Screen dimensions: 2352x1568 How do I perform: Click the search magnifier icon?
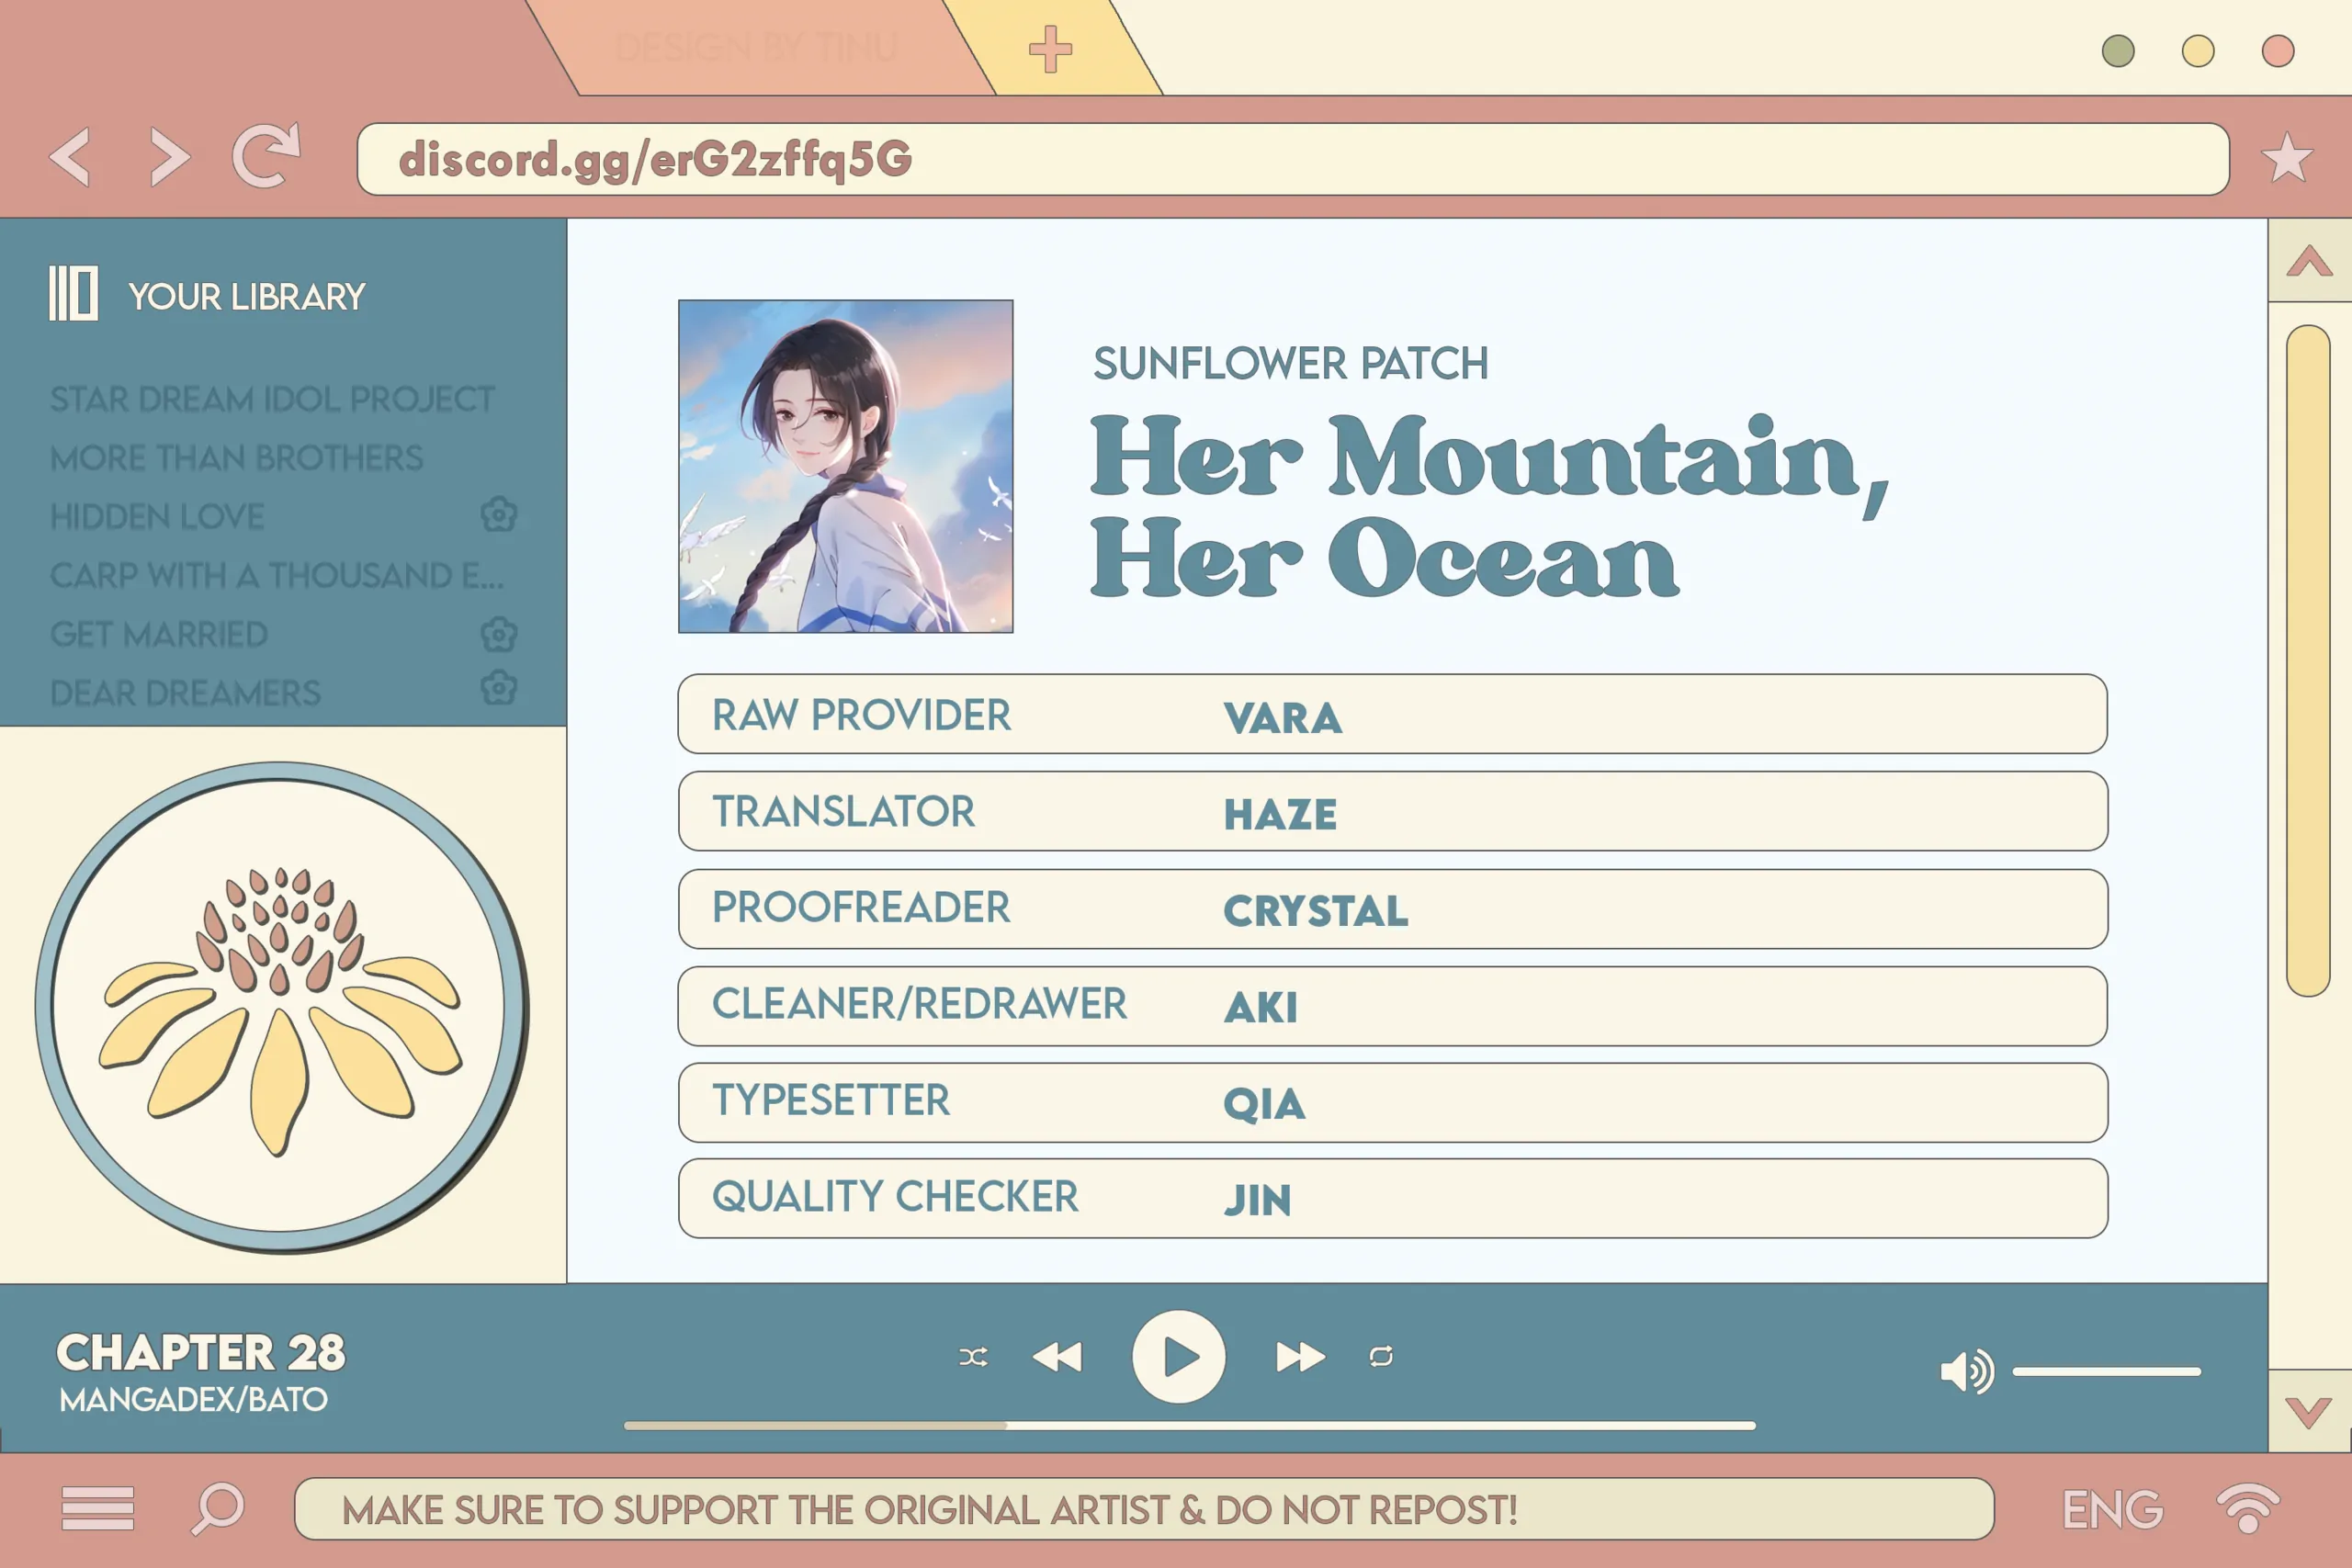pyautogui.click(x=218, y=1508)
